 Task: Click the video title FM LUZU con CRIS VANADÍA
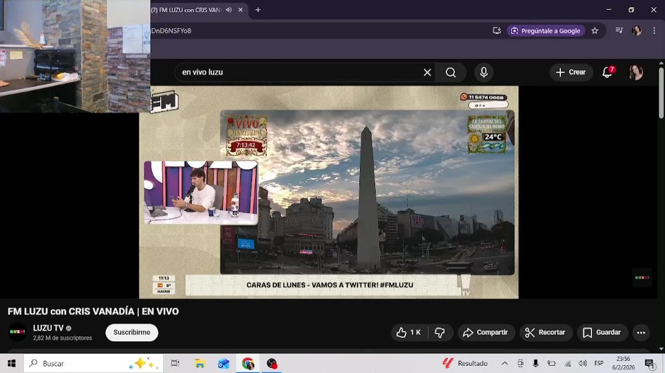pos(93,311)
